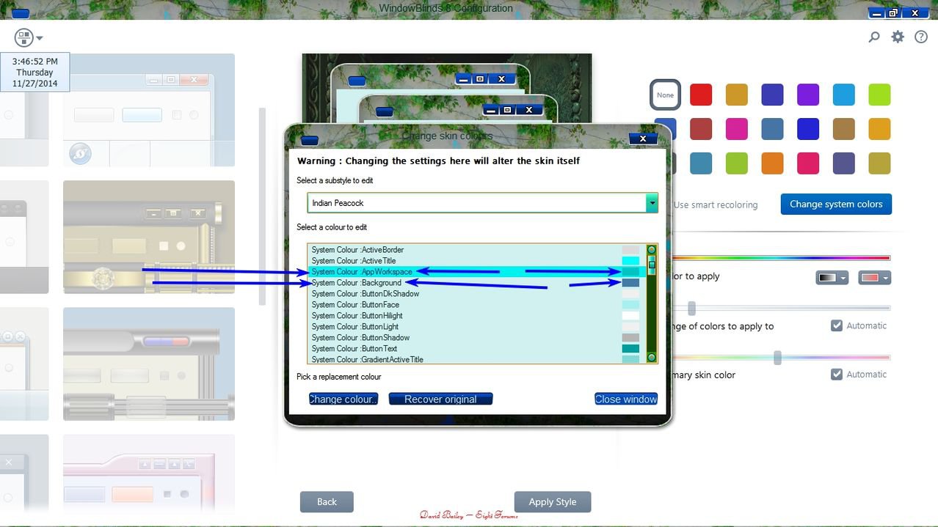Toggle the Use smart recoloring label
The image size is (938, 527).
point(716,204)
